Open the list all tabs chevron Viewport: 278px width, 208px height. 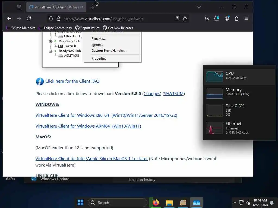click(199, 7)
